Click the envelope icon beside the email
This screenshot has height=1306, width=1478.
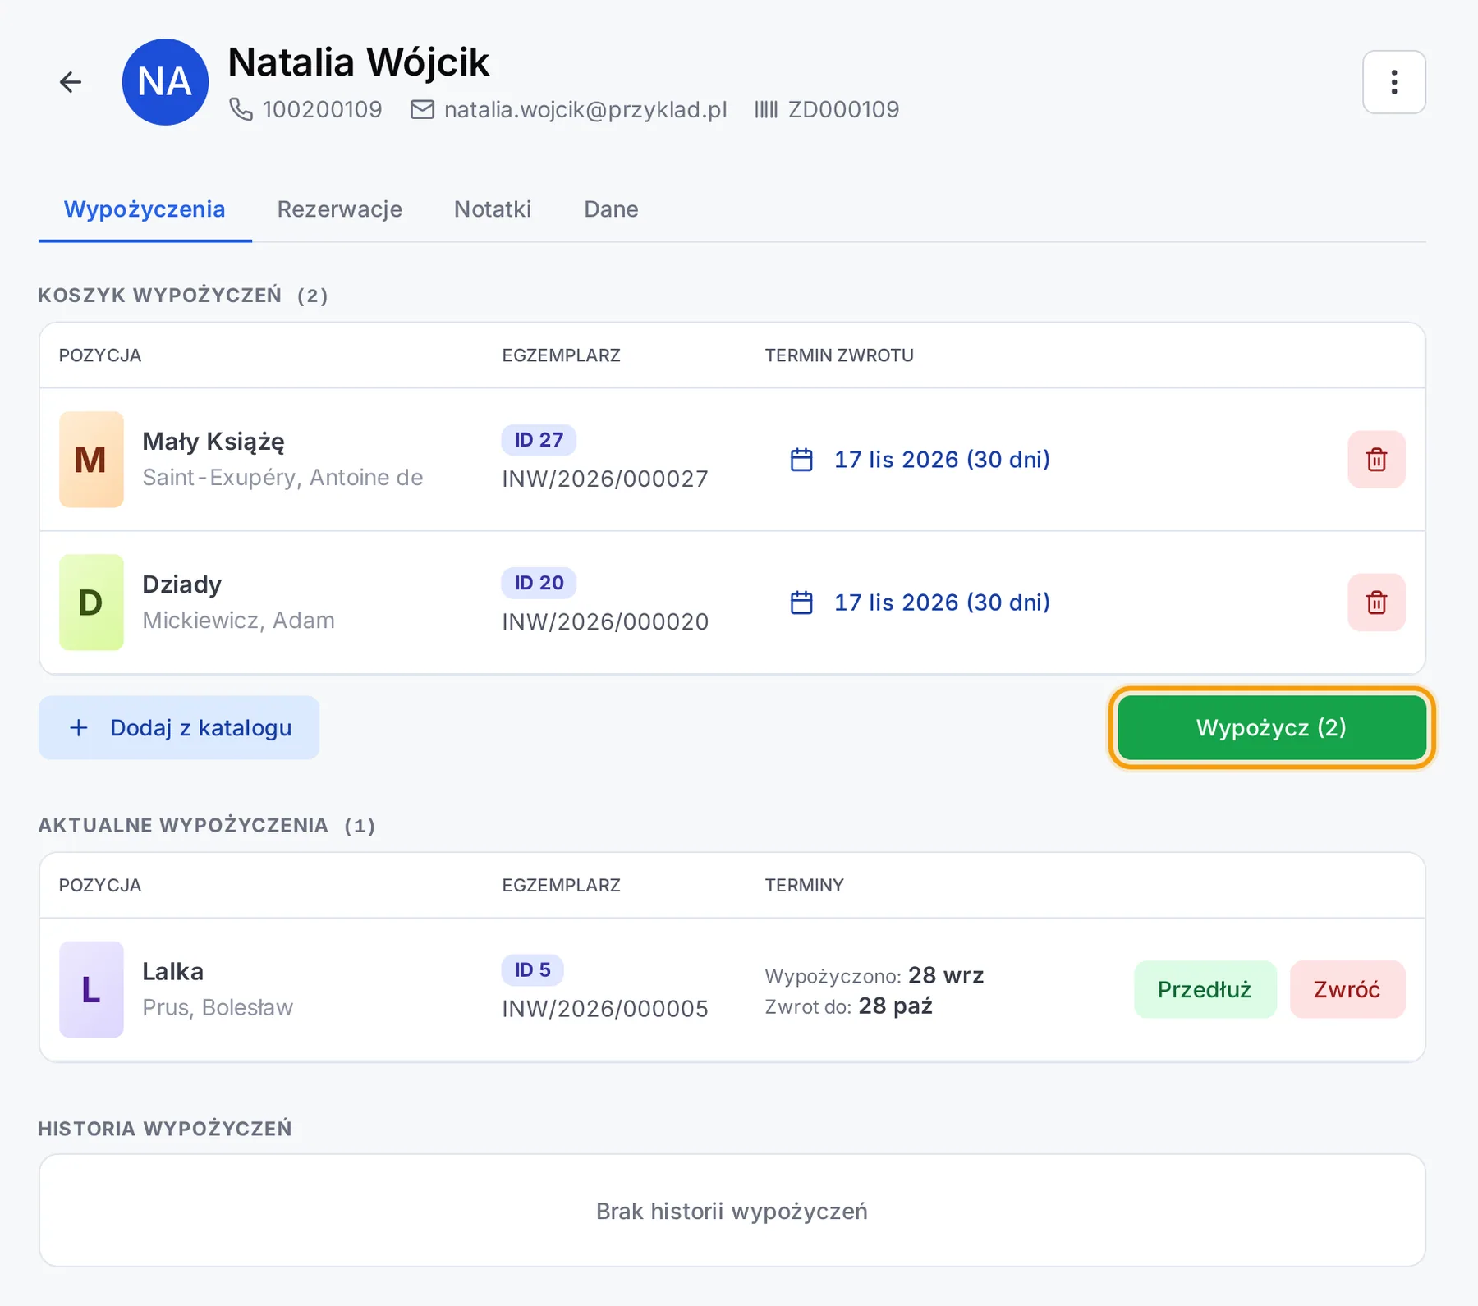pyautogui.click(x=422, y=109)
